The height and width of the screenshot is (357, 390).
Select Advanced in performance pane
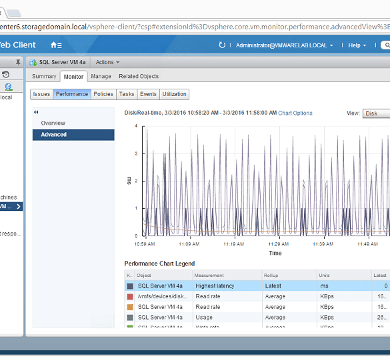73,135
